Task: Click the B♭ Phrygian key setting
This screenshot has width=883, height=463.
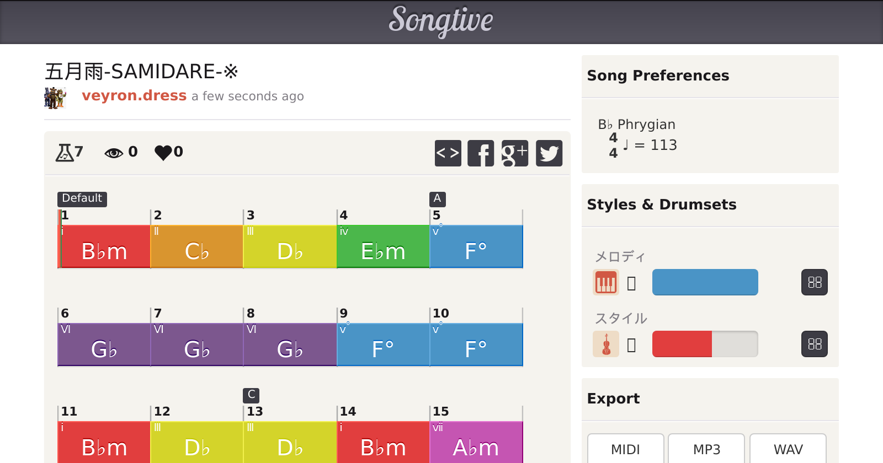Action: pos(636,125)
